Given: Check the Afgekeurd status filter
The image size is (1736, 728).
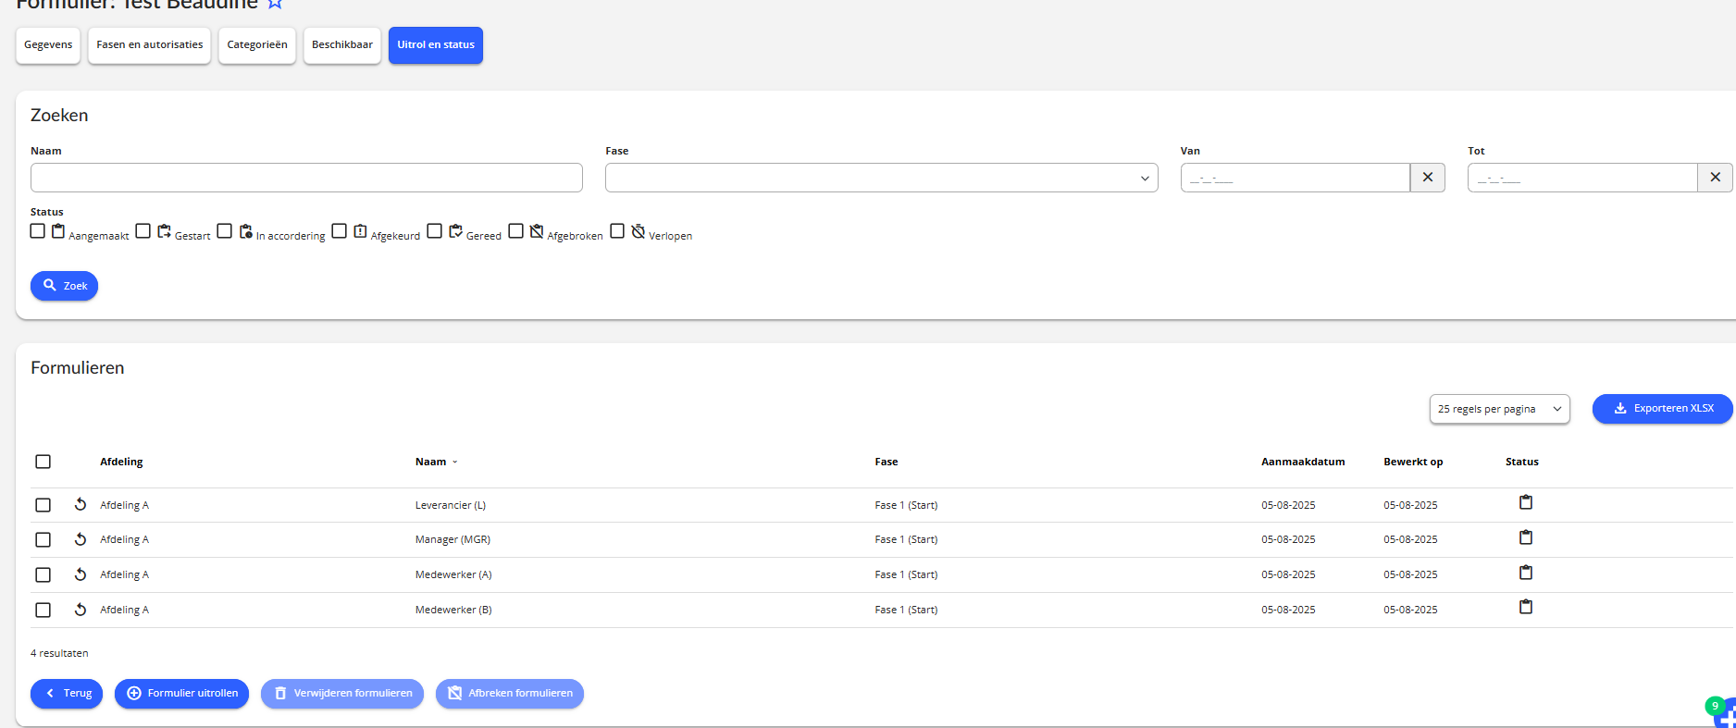Looking at the screenshot, I should (340, 231).
